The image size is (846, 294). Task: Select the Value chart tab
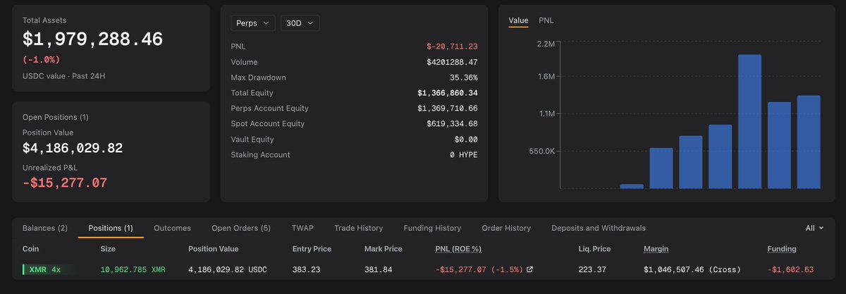coord(518,20)
